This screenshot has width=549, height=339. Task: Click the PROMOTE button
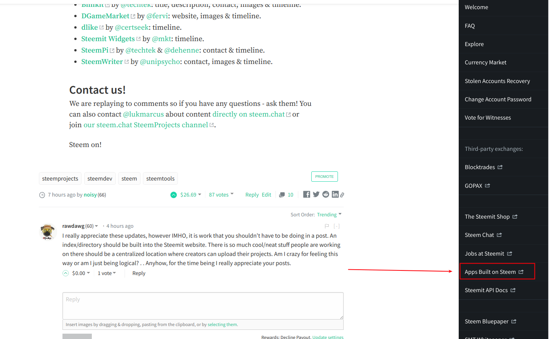(325, 177)
